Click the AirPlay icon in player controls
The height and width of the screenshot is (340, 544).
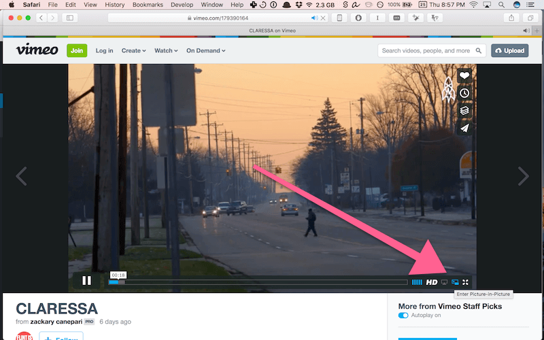tap(445, 282)
